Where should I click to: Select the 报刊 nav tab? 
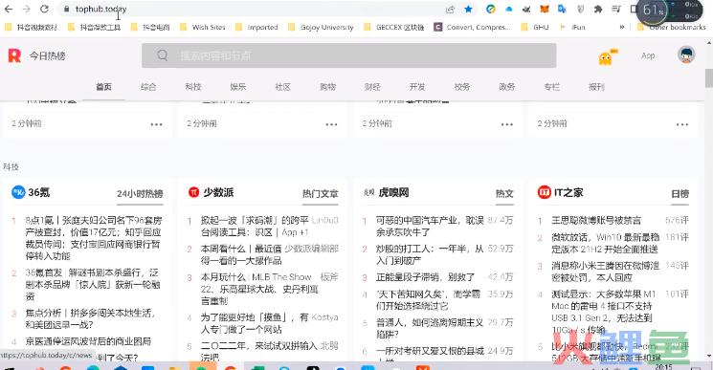[596, 87]
